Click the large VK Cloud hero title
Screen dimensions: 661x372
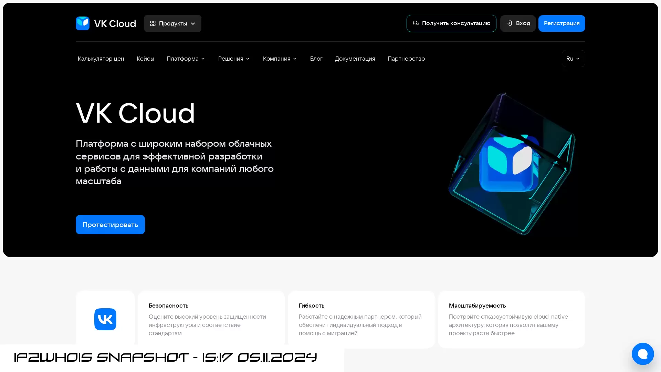[x=135, y=113]
